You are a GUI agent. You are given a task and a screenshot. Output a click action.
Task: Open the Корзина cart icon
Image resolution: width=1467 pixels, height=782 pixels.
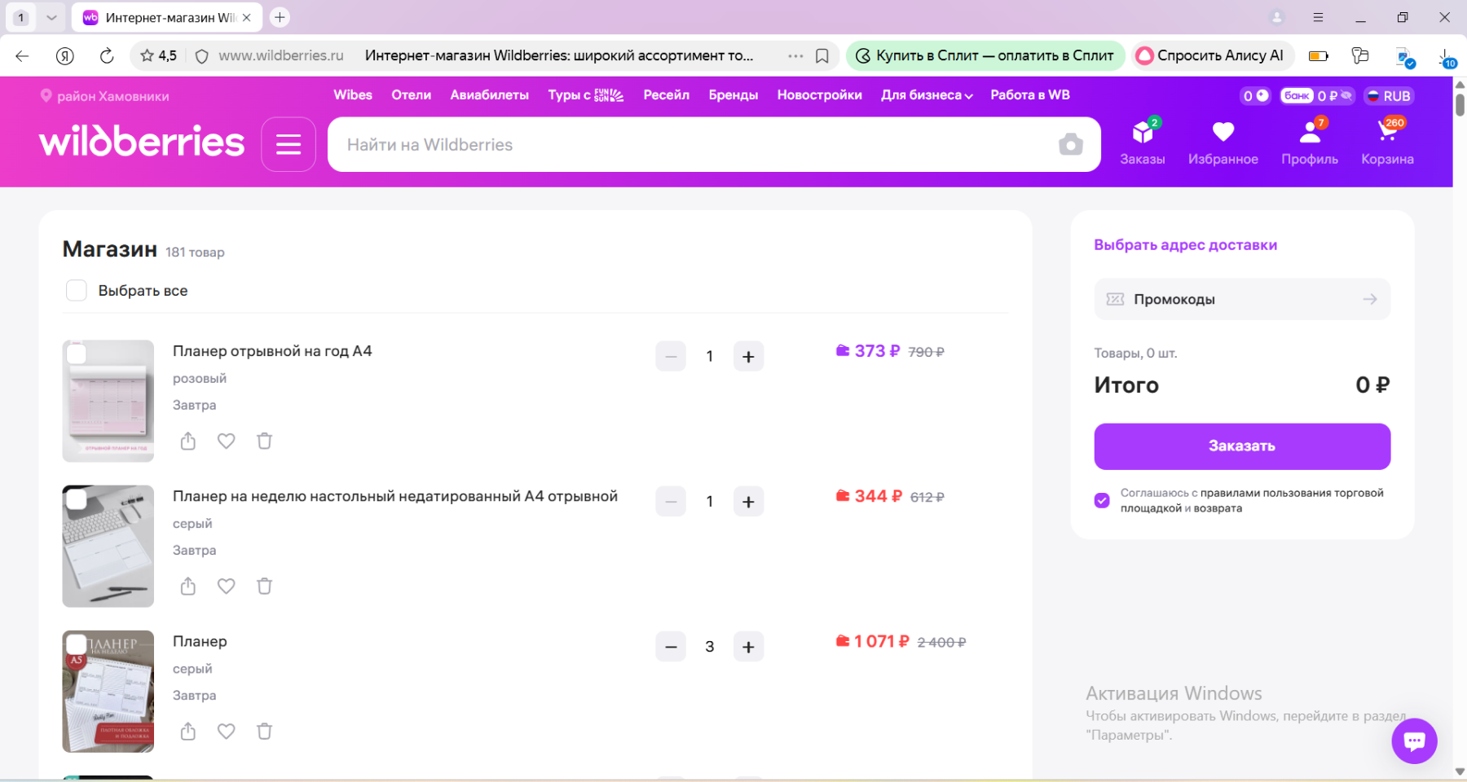point(1386,132)
